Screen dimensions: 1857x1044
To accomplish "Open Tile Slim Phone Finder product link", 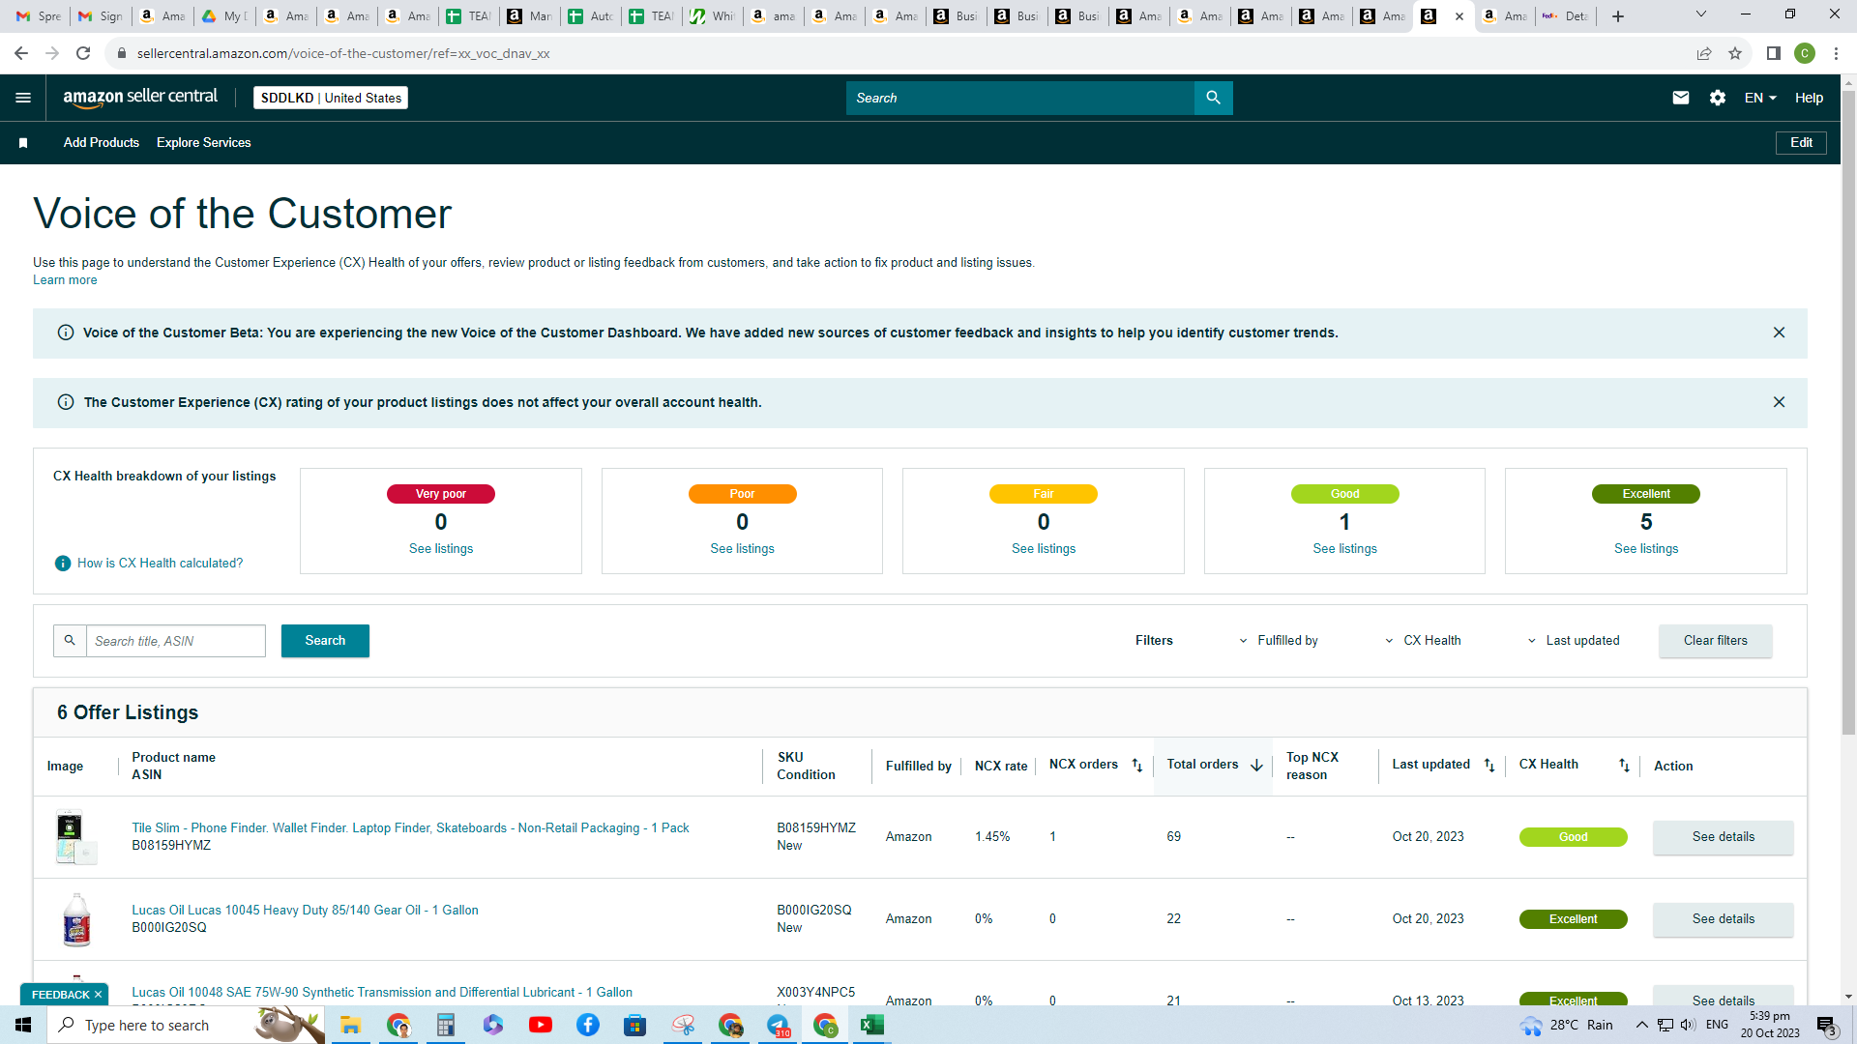I will point(410,828).
